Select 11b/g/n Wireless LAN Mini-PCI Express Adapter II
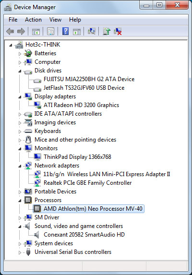The width and height of the screenshot is (192, 275). coord(107,174)
